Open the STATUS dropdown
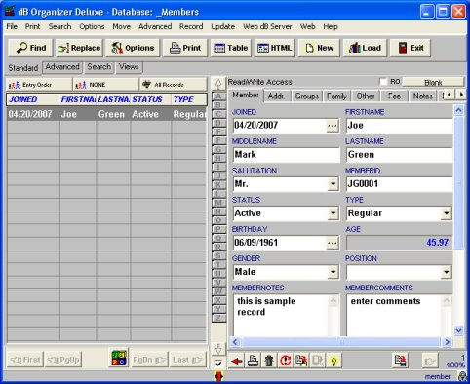This screenshot has height=384, width=470. pyautogui.click(x=333, y=213)
